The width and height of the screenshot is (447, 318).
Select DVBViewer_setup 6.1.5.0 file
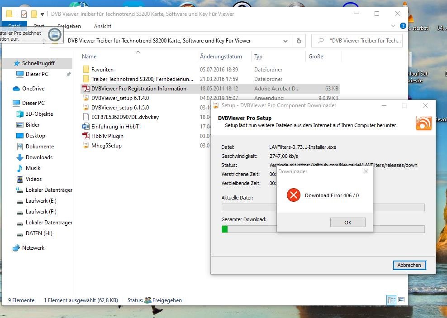120,107
